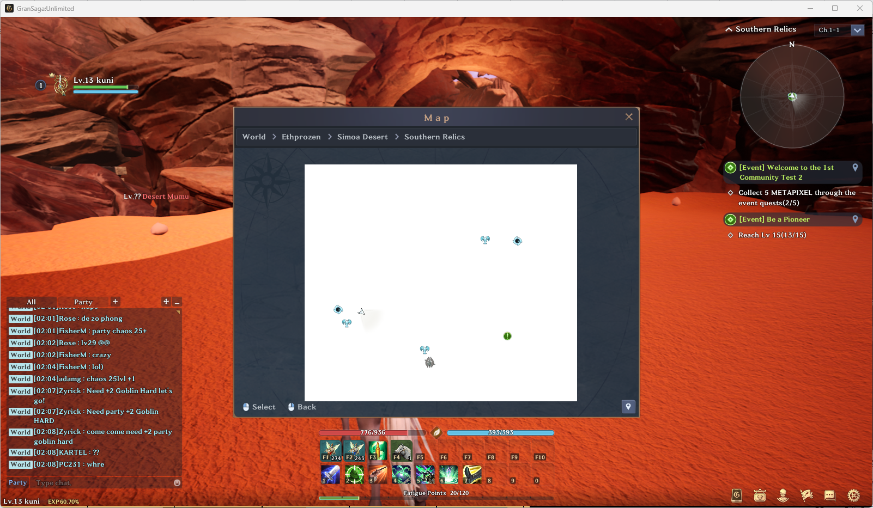Image resolution: width=873 pixels, height=508 pixels.
Task: Toggle pin for Be a Pioneer quest
Action: [855, 219]
